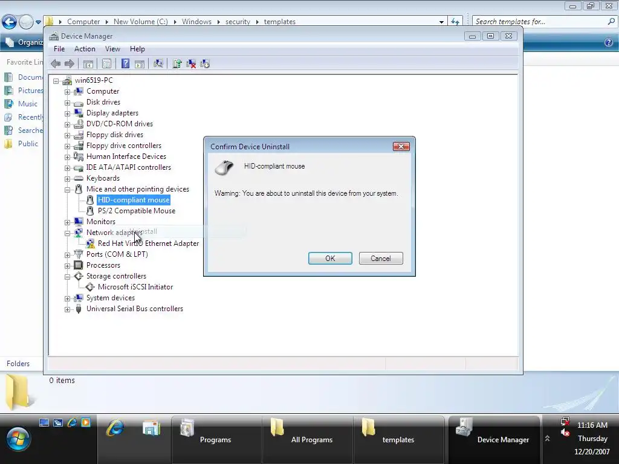Open the Windows Start orb
The image size is (619, 464).
point(18,438)
